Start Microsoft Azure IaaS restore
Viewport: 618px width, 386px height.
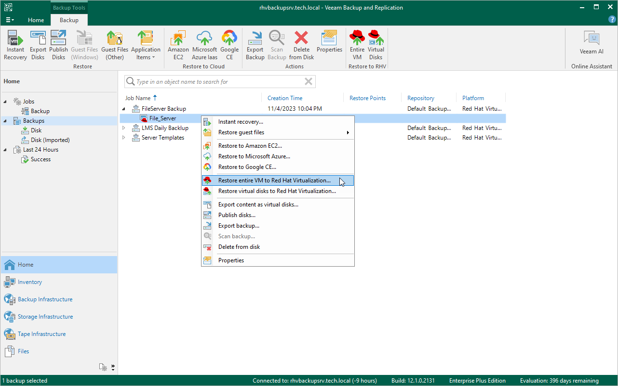[204, 45]
